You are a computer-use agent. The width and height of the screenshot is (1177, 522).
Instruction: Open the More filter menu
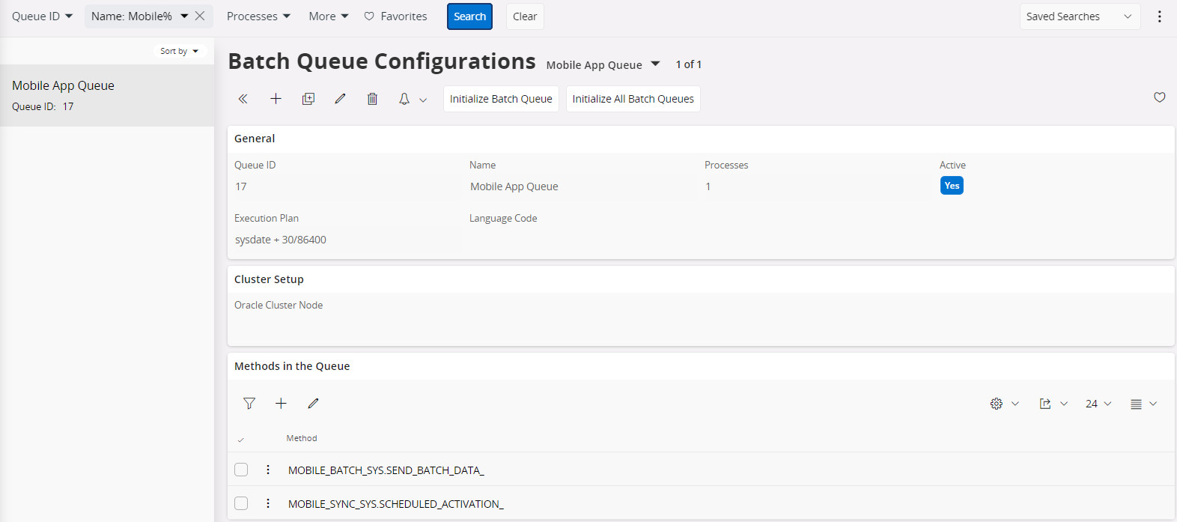point(329,16)
